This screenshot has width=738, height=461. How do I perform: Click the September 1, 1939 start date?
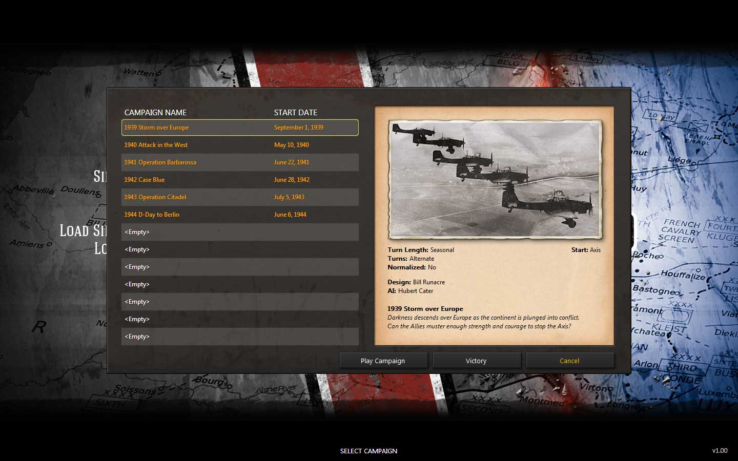click(299, 128)
